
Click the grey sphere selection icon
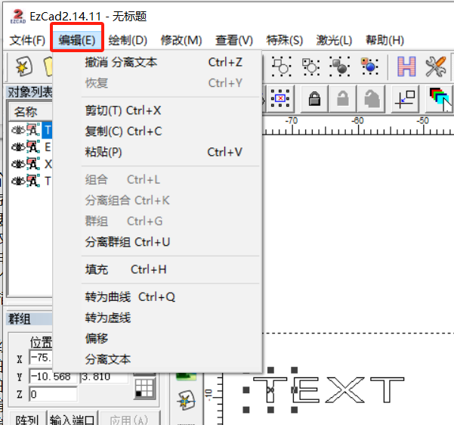point(339,67)
